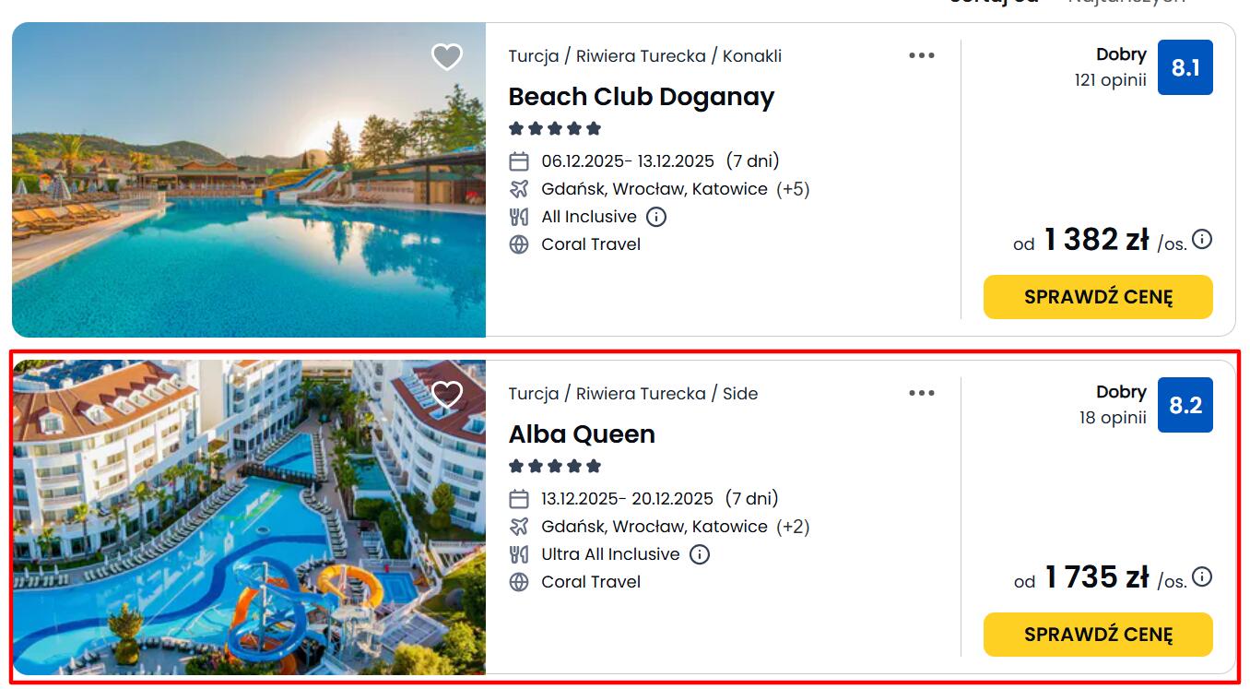Image resolution: width=1250 pixels, height=689 pixels.
Task: Open the 121 opinii reviews
Action: coord(1110,80)
